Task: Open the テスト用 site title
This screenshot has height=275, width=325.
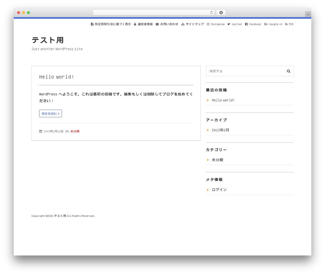Action: tap(48, 40)
